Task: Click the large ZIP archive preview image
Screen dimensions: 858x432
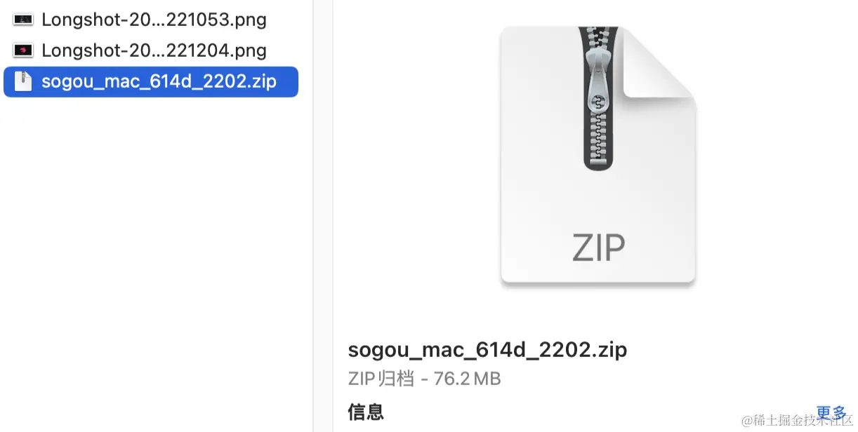Action: click(x=598, y=156)
